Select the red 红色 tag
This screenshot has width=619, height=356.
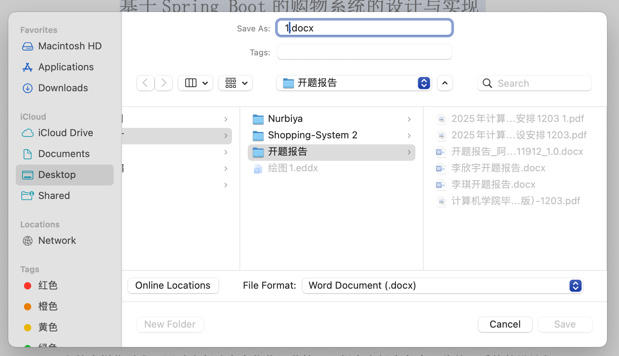pyautogui.click(x=48, y=285)
